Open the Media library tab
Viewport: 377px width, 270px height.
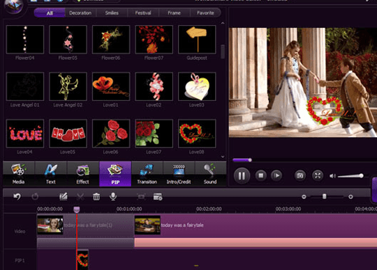click(x=19, y=174)
